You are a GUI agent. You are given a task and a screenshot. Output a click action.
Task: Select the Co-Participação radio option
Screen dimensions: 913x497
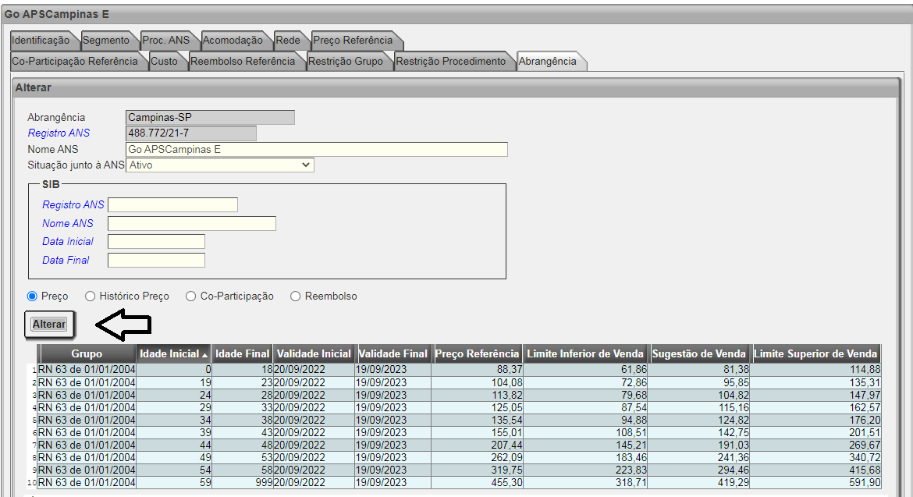point(191,296)
